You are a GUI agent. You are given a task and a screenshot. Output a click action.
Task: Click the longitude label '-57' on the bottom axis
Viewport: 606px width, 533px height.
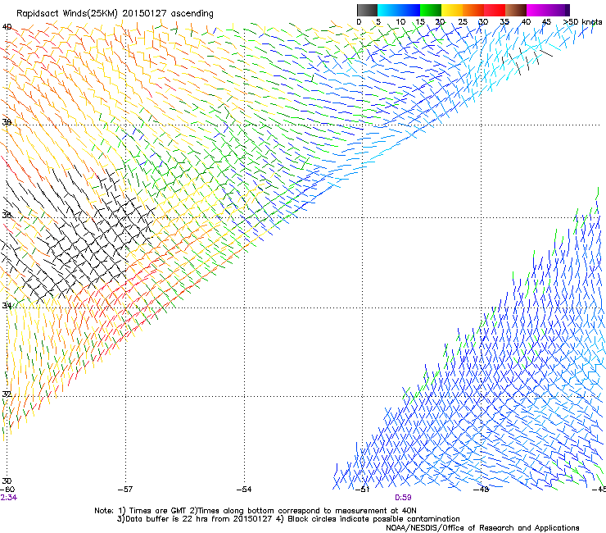[x=125, y=490]
